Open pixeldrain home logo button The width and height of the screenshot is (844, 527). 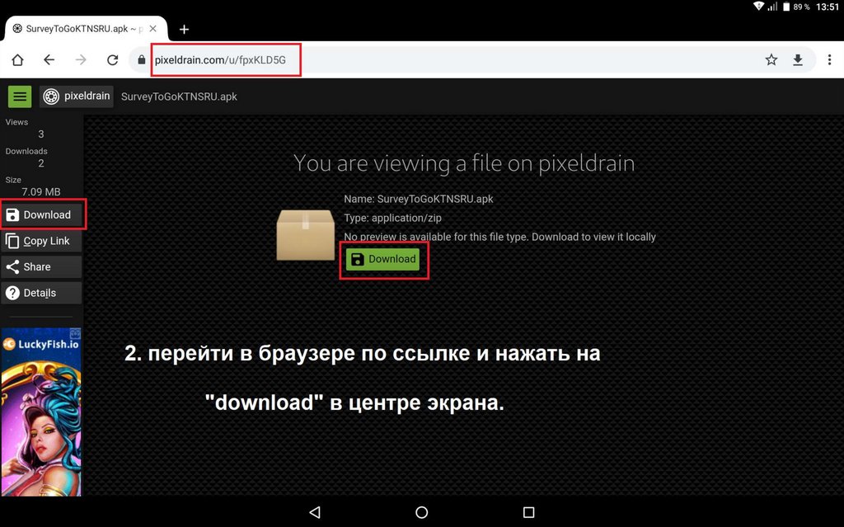77,96
